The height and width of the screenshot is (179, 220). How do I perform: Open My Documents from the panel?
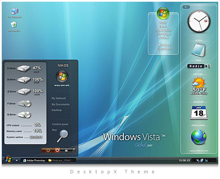61,104
